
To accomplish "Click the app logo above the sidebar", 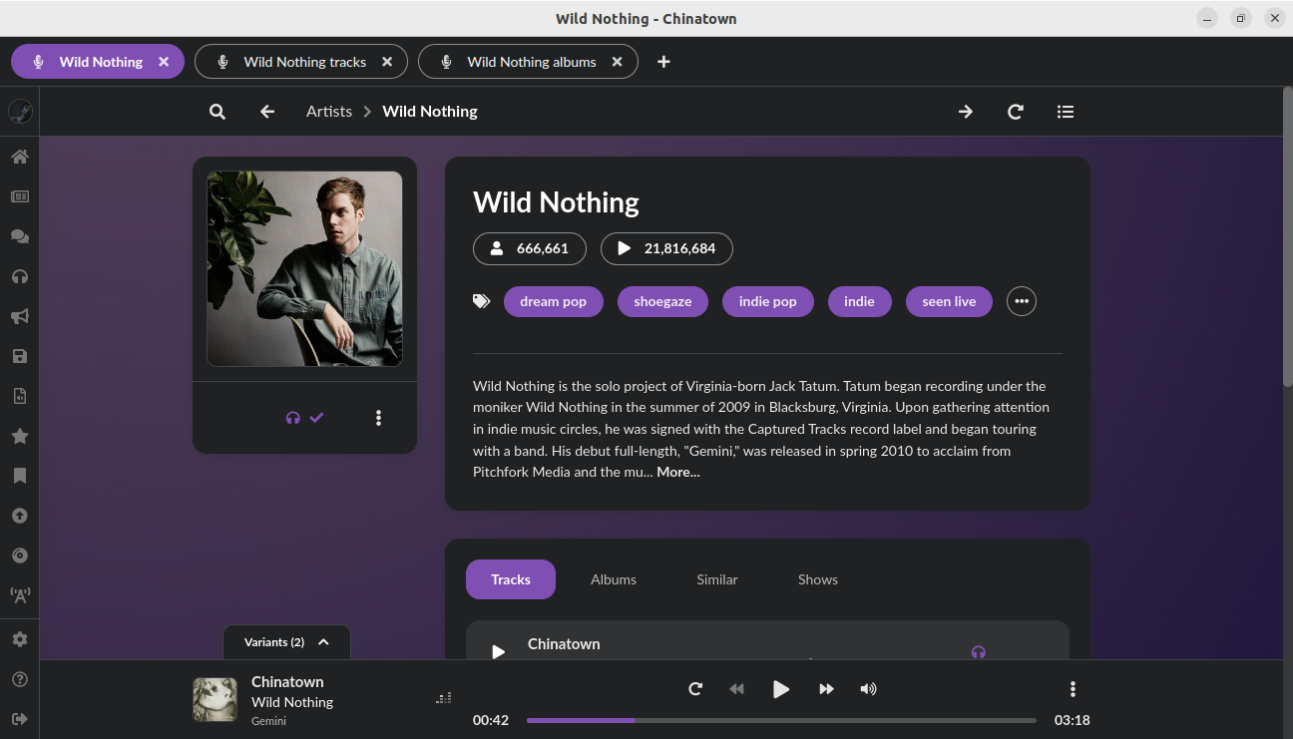I will point(20,112).
